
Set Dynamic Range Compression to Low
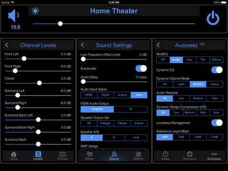coord(176,113)
